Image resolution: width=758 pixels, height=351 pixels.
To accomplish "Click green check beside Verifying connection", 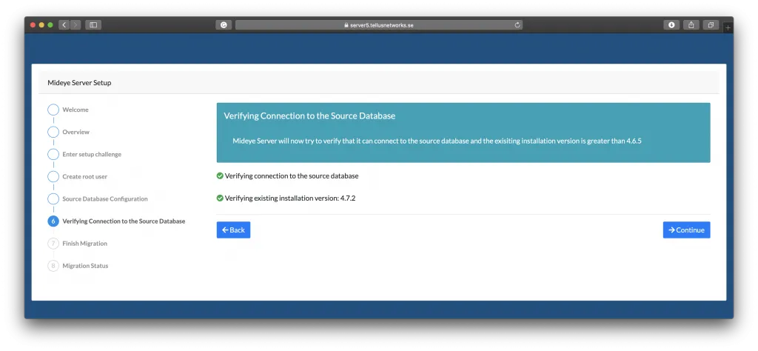I will pos(220,176).
